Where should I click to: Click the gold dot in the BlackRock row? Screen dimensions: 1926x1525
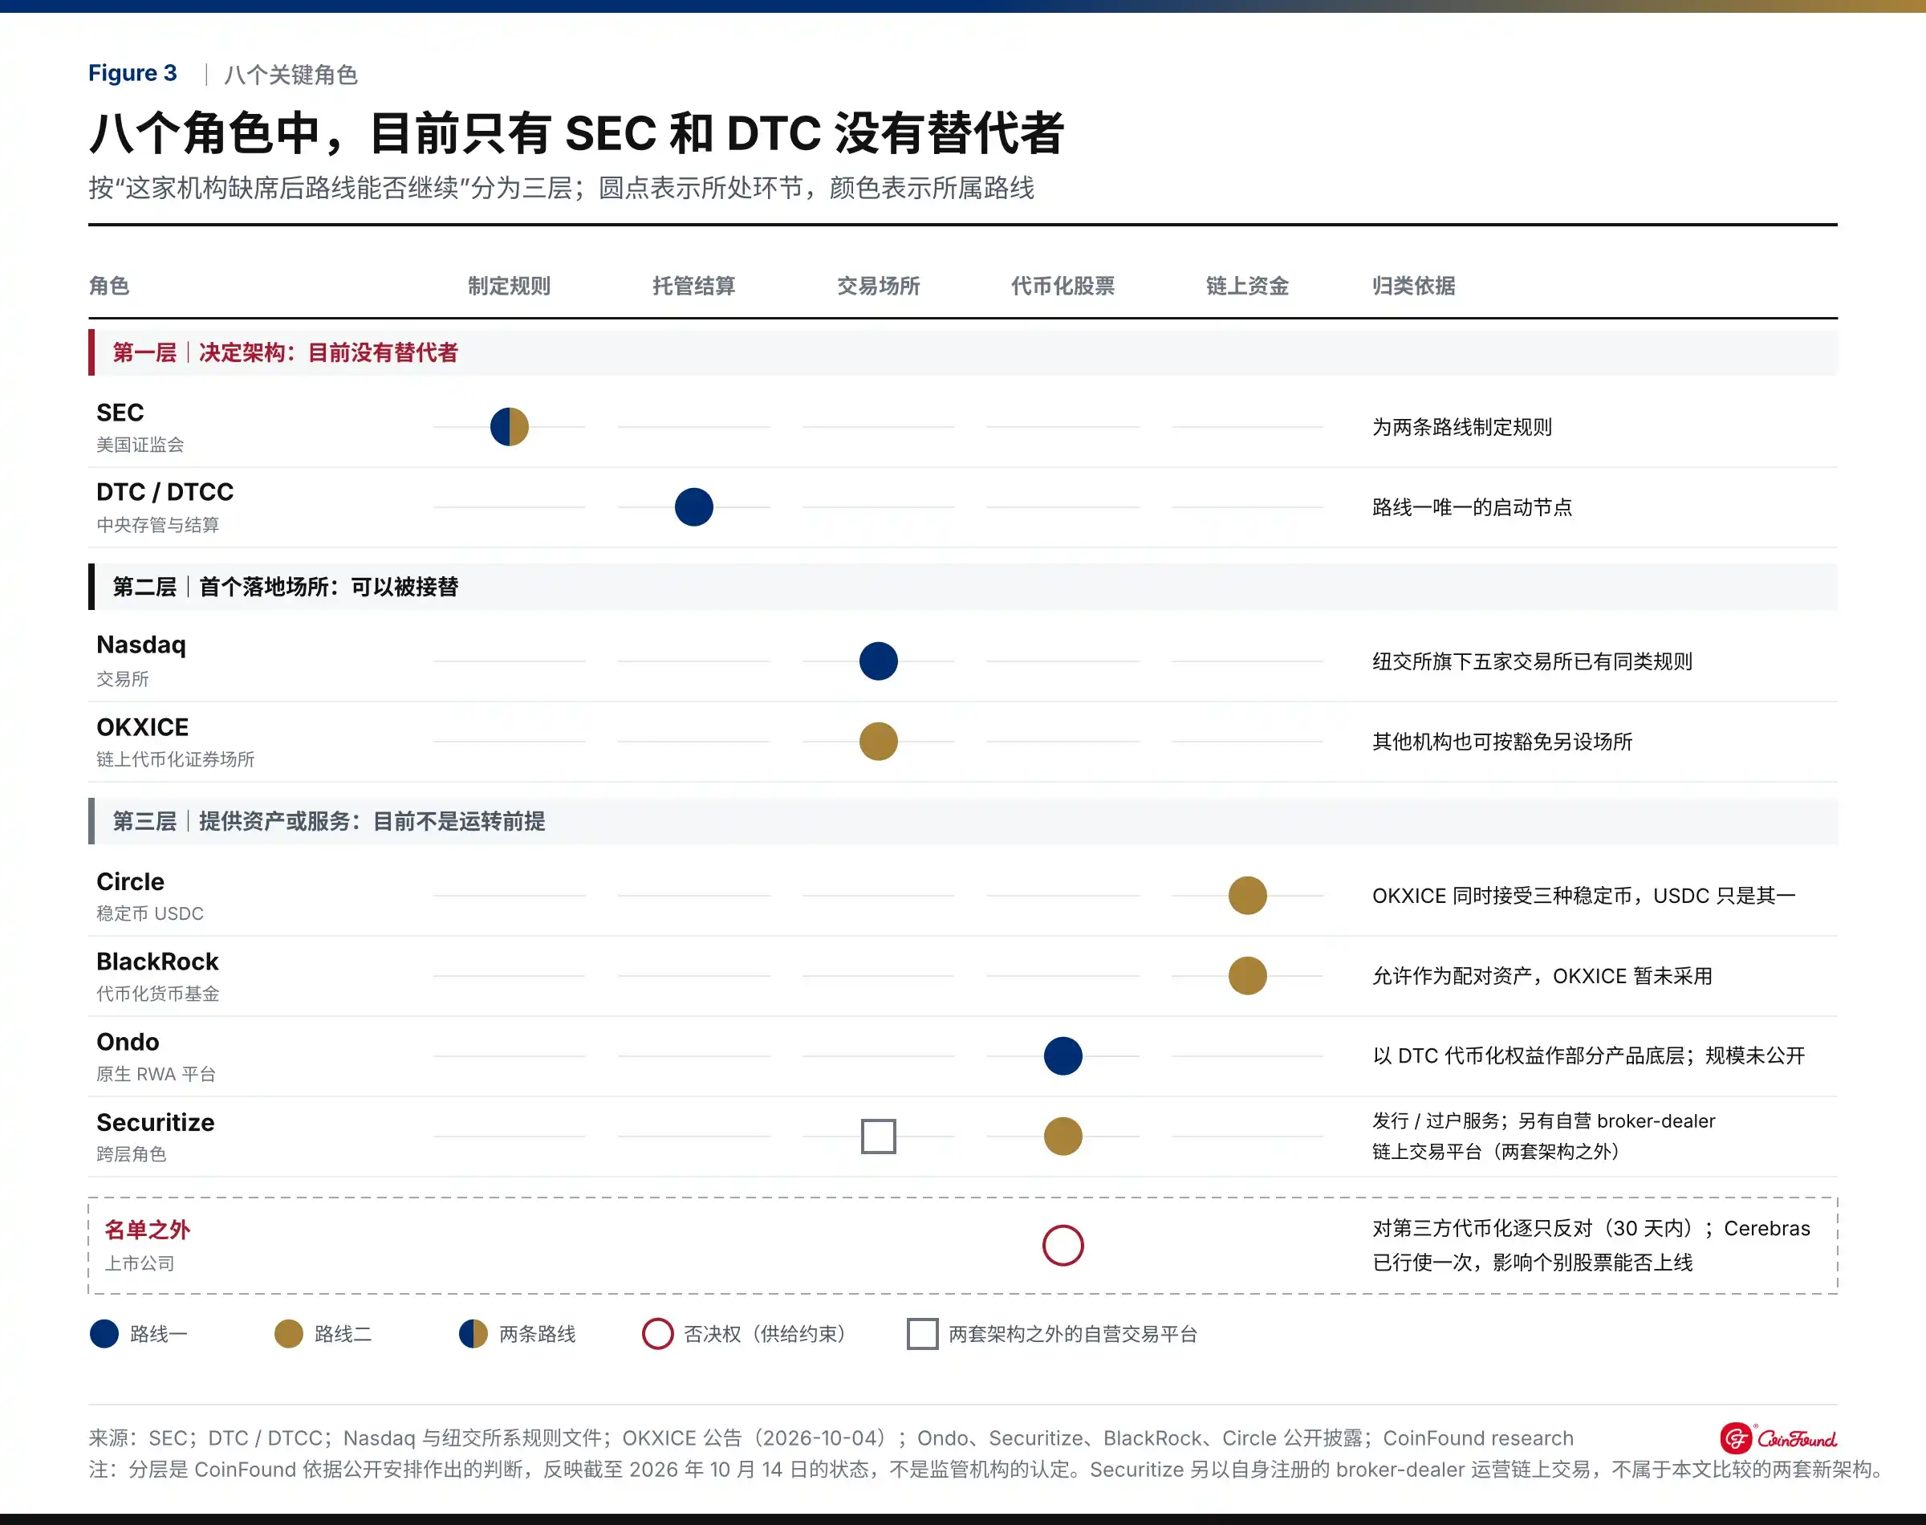coord(1247,976)
